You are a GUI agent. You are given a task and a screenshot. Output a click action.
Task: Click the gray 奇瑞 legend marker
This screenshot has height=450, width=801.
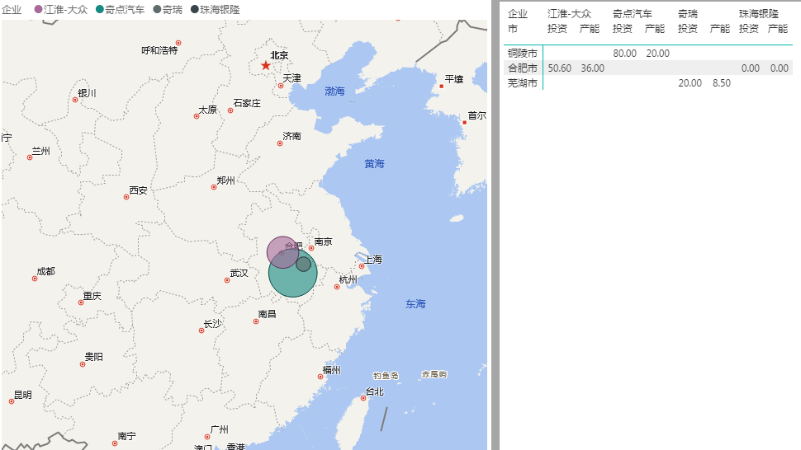tap(158, 9)
